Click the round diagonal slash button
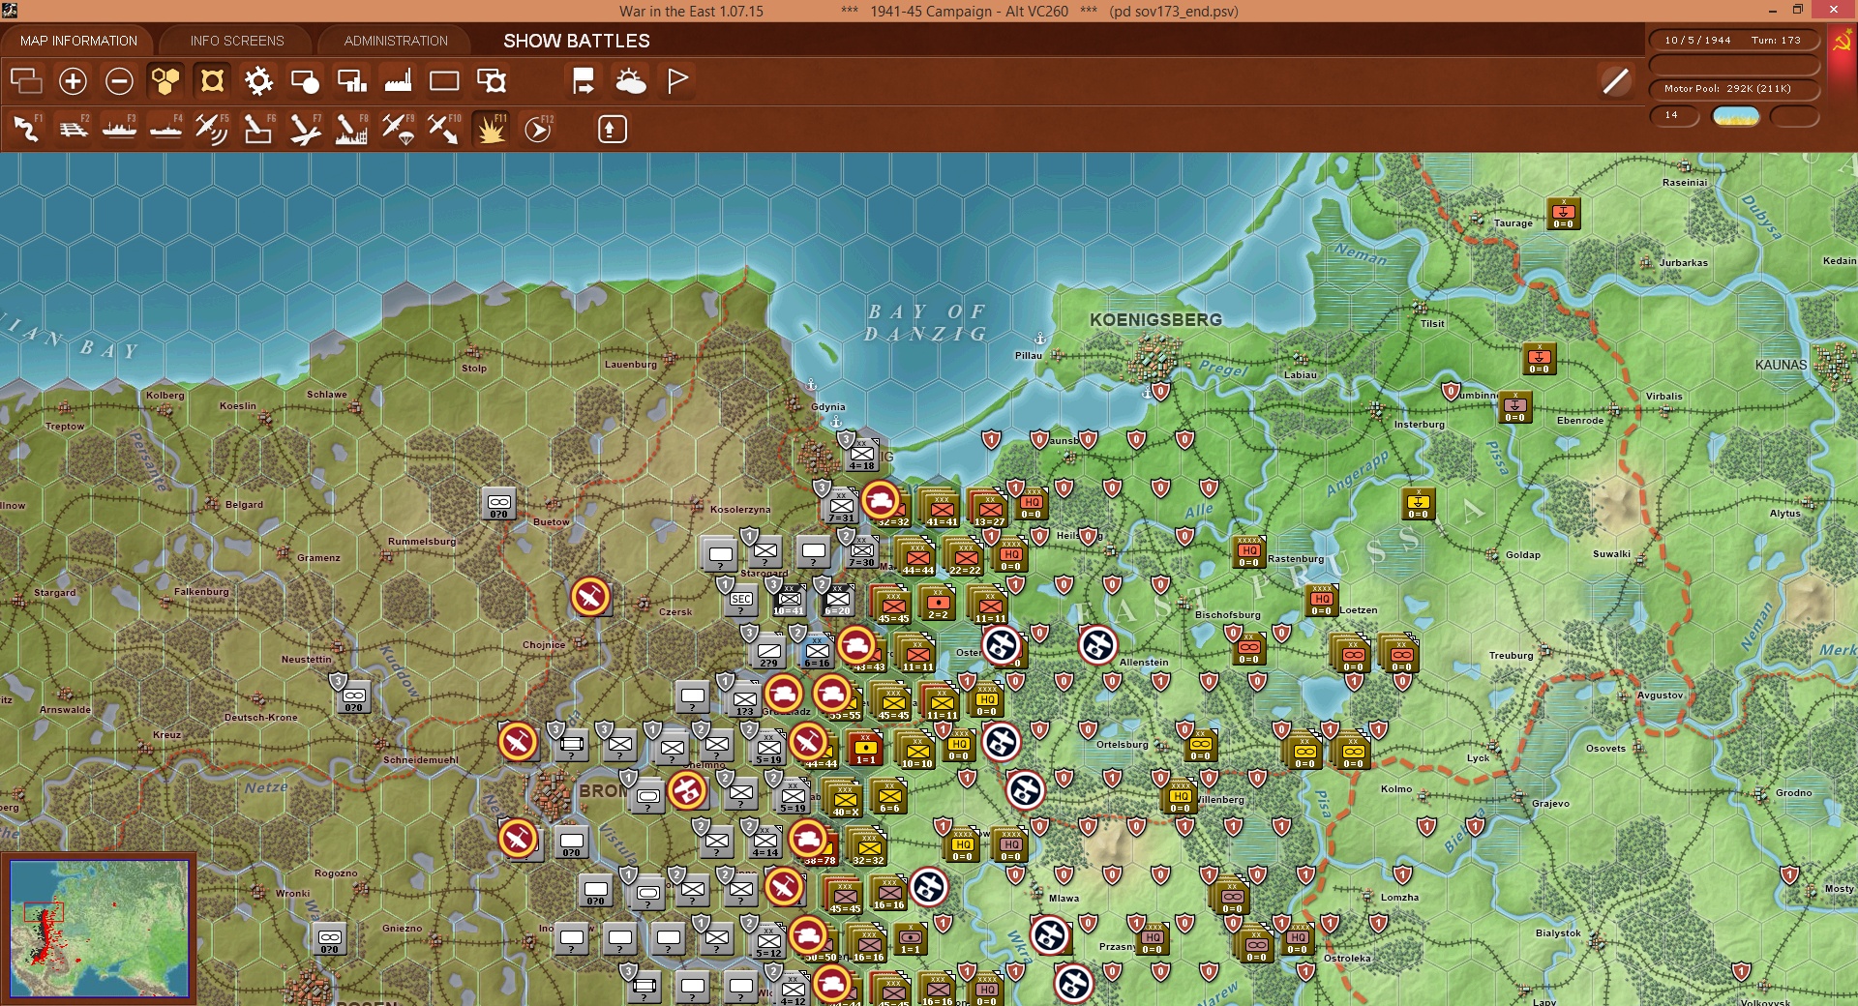This screenshot has height=1006, width=1858. click(1615, 81)
